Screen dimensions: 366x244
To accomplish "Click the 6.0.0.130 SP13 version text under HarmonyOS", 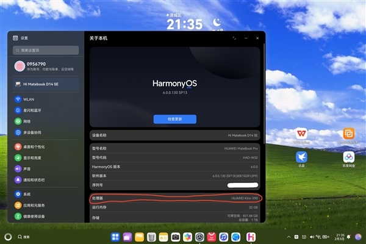I will [175, 93].
